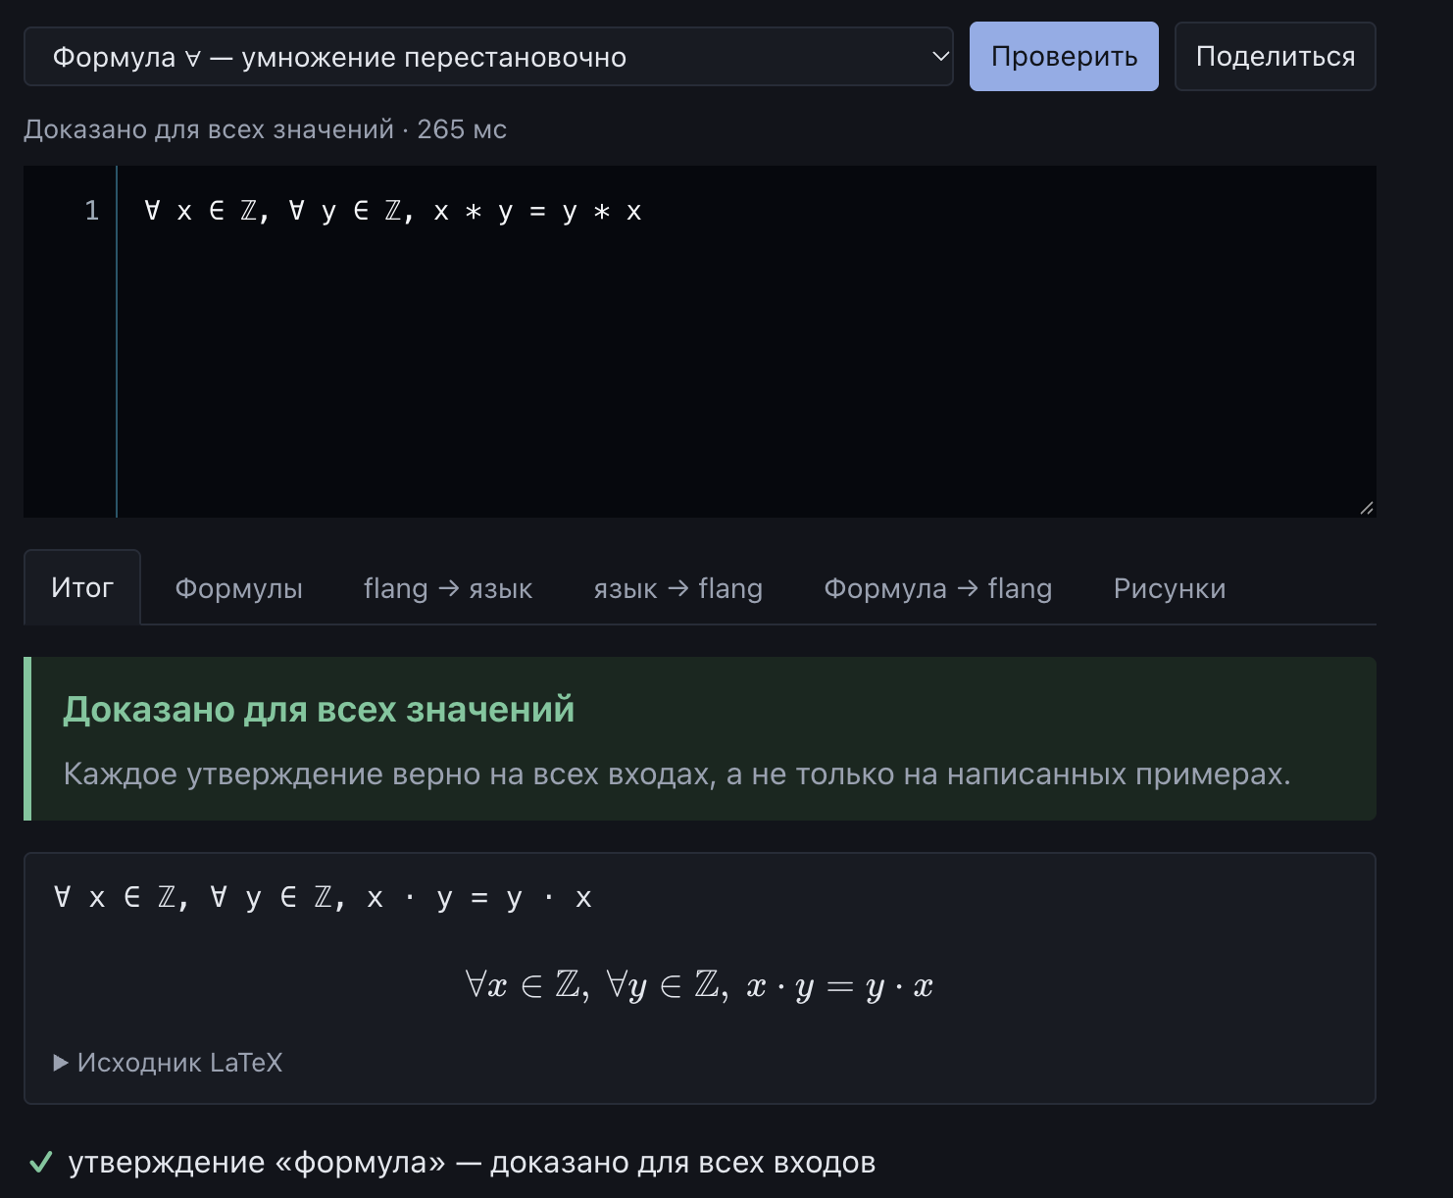Click the Проверить button
The image size is (1453, 1198).
click(x=1064, y=57)
